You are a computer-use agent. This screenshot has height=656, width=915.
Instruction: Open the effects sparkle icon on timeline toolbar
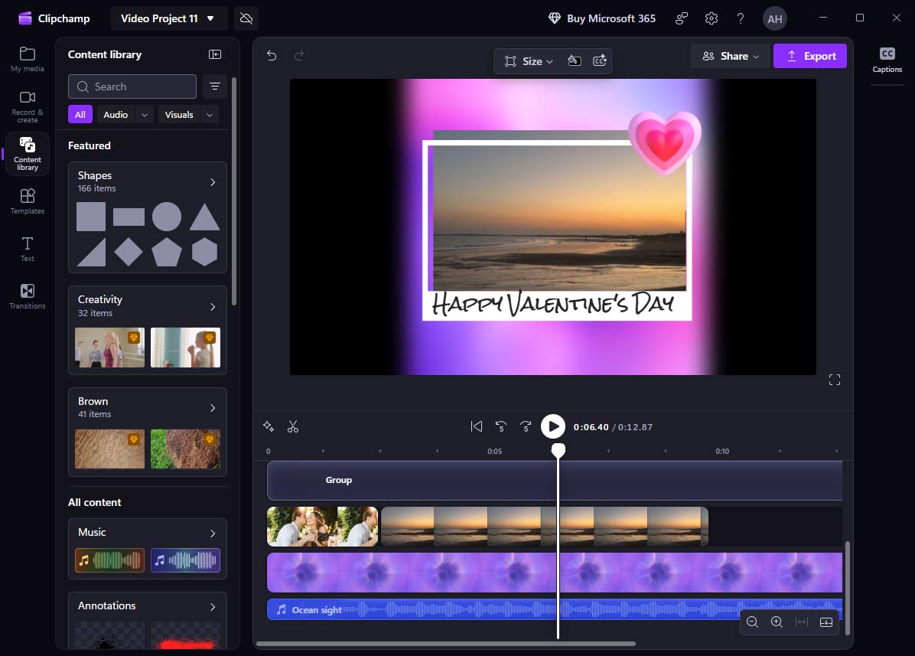click(x=269, y=426)
